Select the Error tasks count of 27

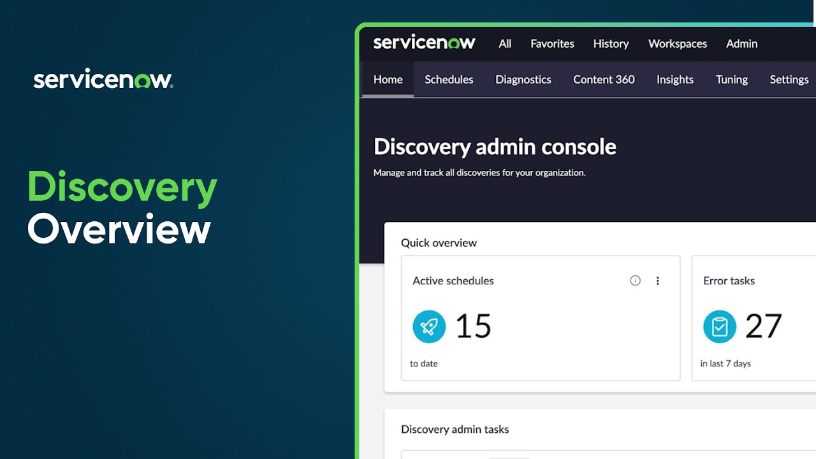tap(764, 326)
